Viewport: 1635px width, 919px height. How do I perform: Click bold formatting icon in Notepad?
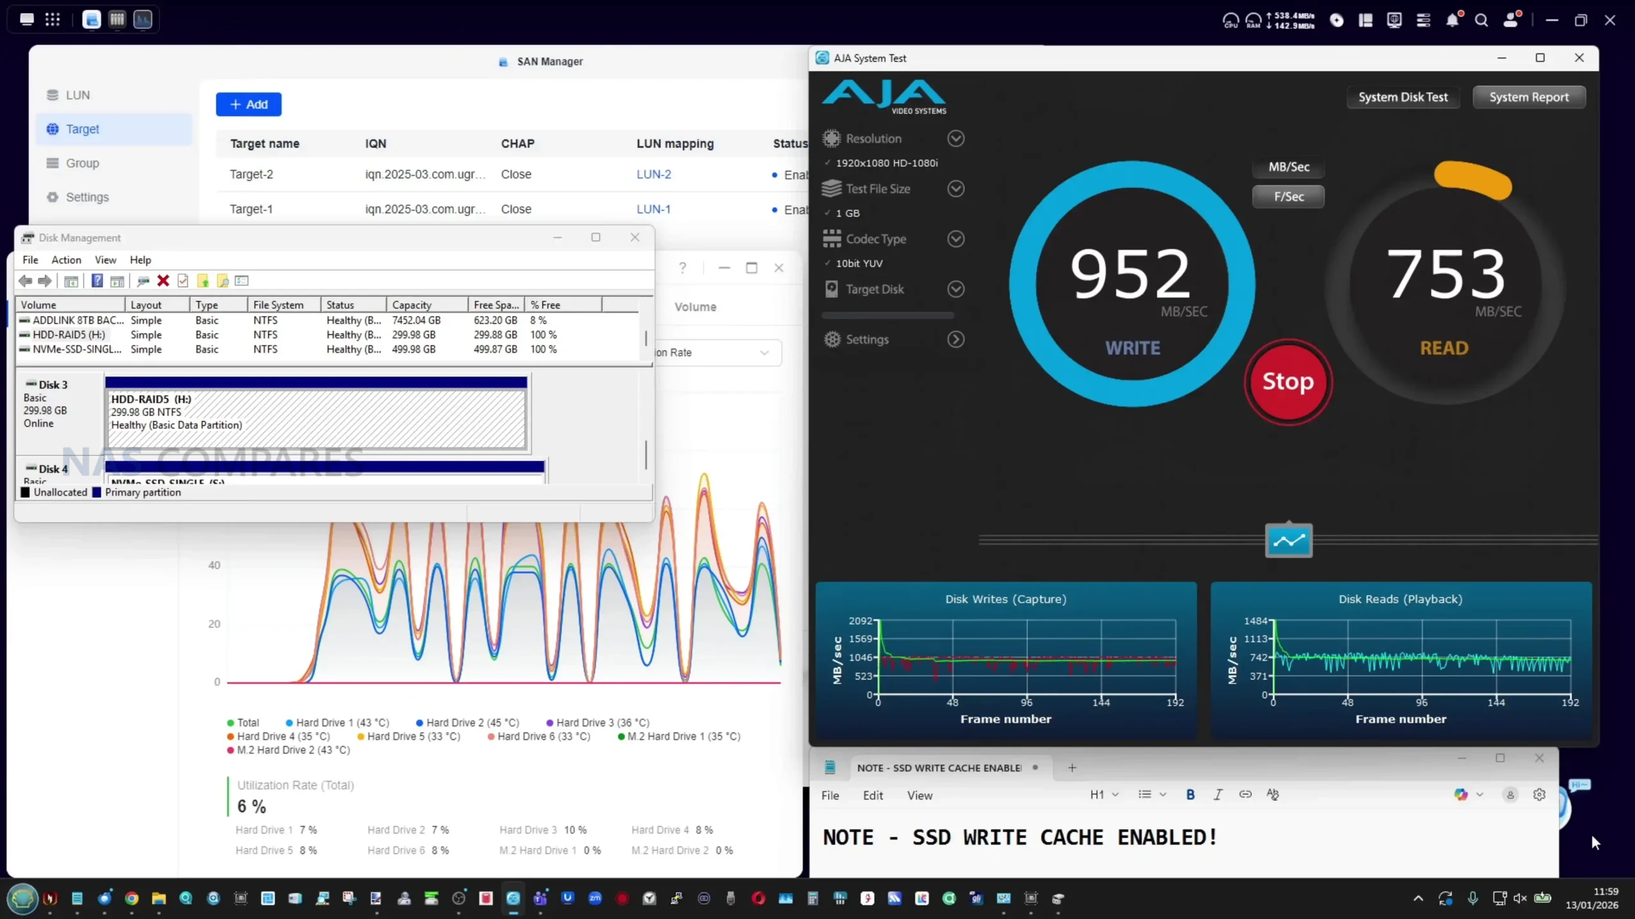point(1190,795)
